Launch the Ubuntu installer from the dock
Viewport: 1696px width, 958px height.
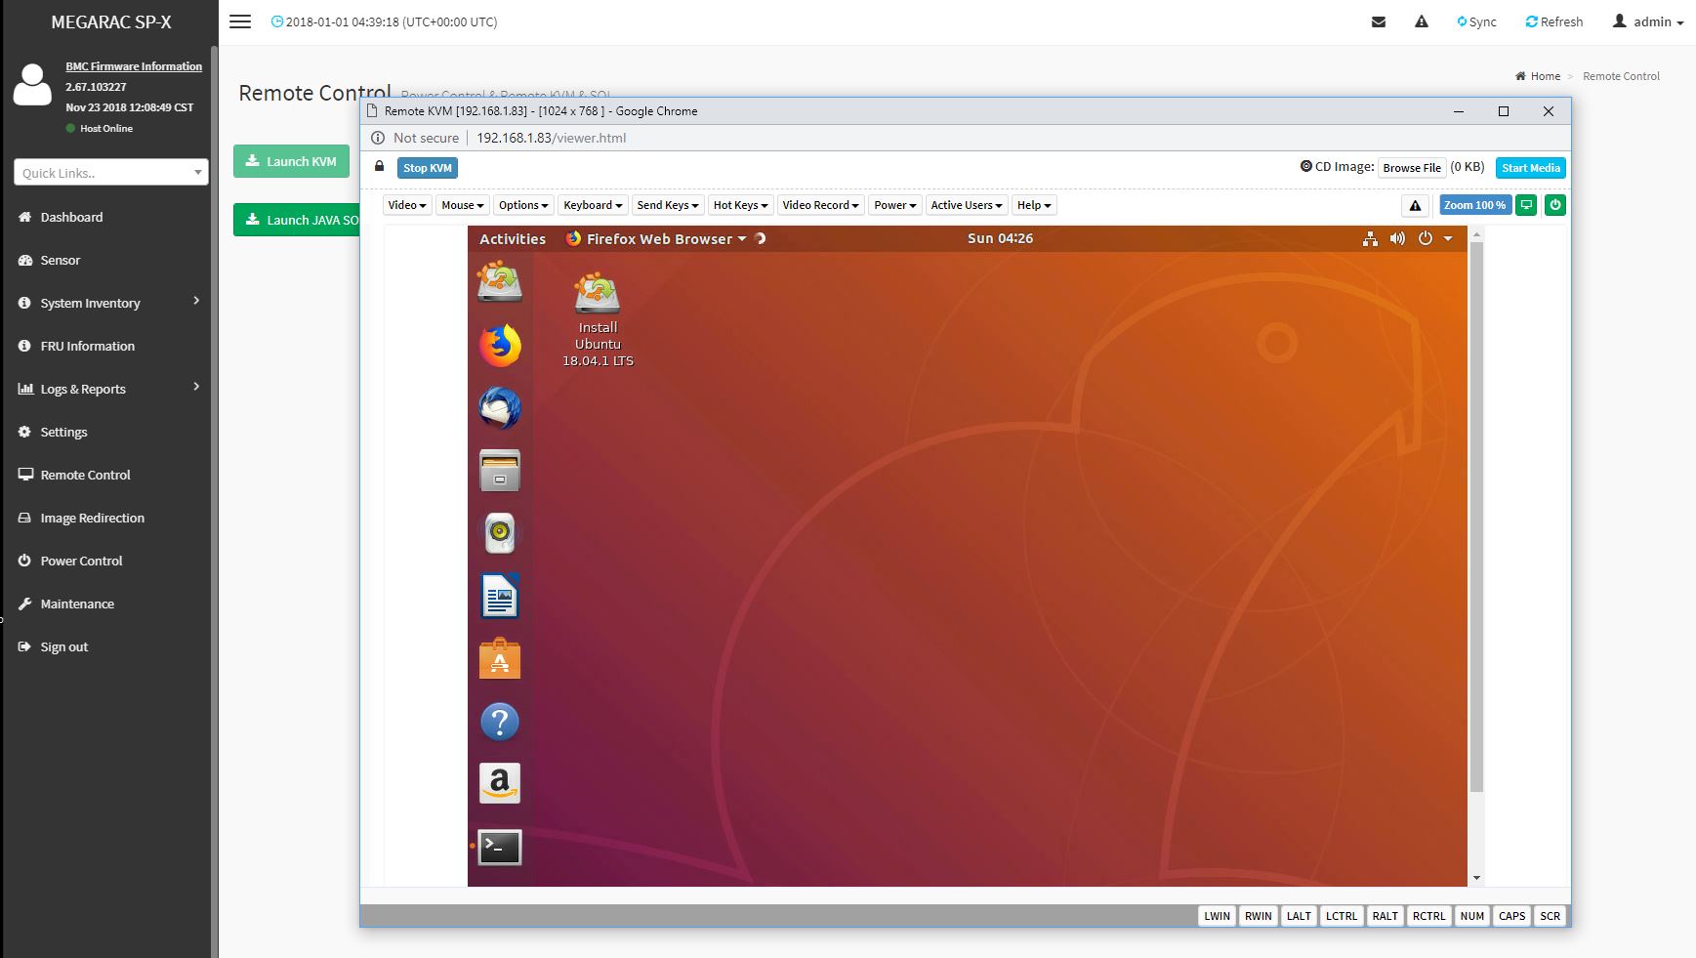click(500, 281)
